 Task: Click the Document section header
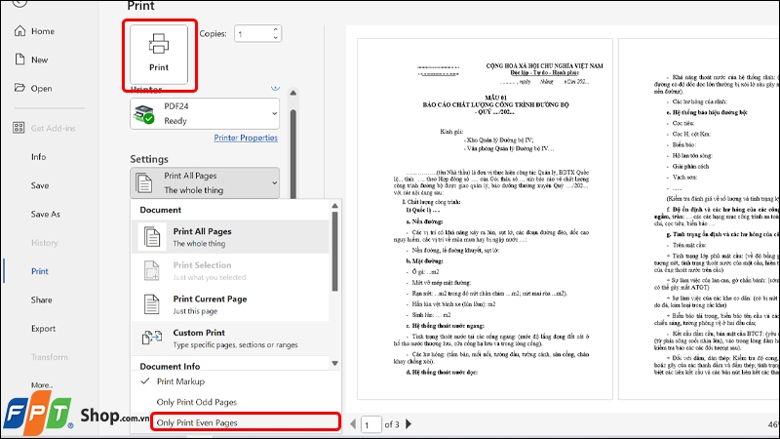pos(160,210)
